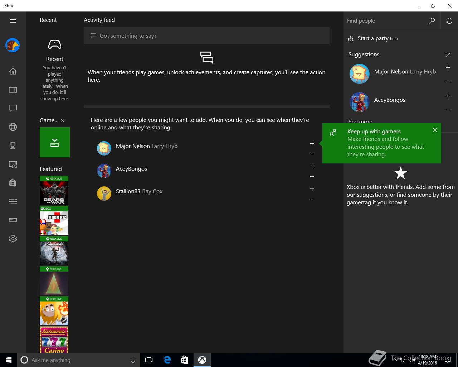
Task: Open Windows Start menu
Action: (x=9, y=360)
